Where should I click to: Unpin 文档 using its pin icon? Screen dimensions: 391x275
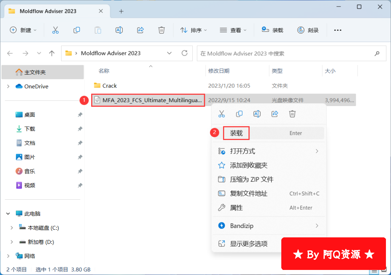coord(80,143)
